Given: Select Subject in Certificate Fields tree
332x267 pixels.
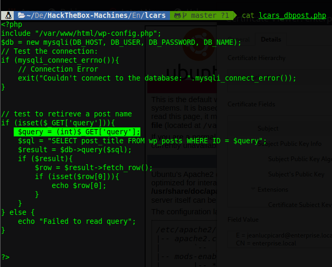Looking at the screenshot, I should (268, 128).
